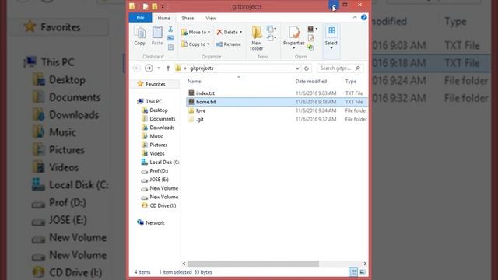The image size is (498, 280).
Task: Create a New folder from ribbon
Action: click(x=257, y=38)
